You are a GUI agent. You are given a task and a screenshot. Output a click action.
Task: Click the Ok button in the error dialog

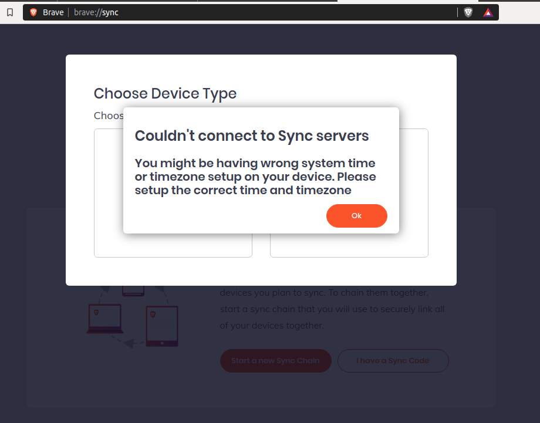[356, 216]
